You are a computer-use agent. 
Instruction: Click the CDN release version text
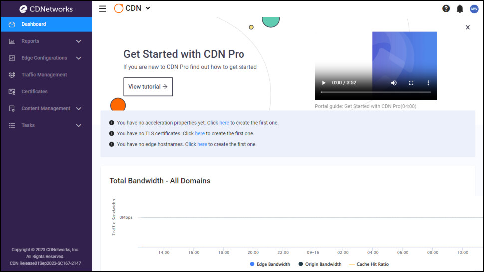coord(45,263)
